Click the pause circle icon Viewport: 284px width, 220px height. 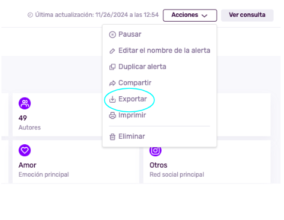(112, 35)
